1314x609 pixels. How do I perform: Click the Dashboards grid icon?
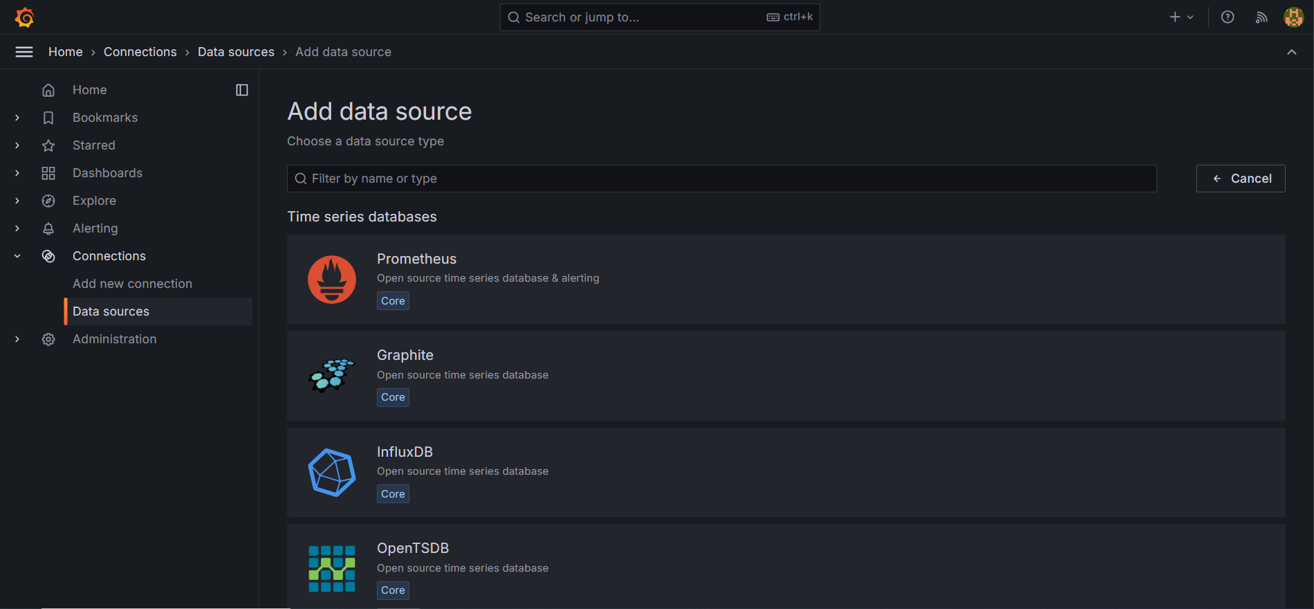48,173
